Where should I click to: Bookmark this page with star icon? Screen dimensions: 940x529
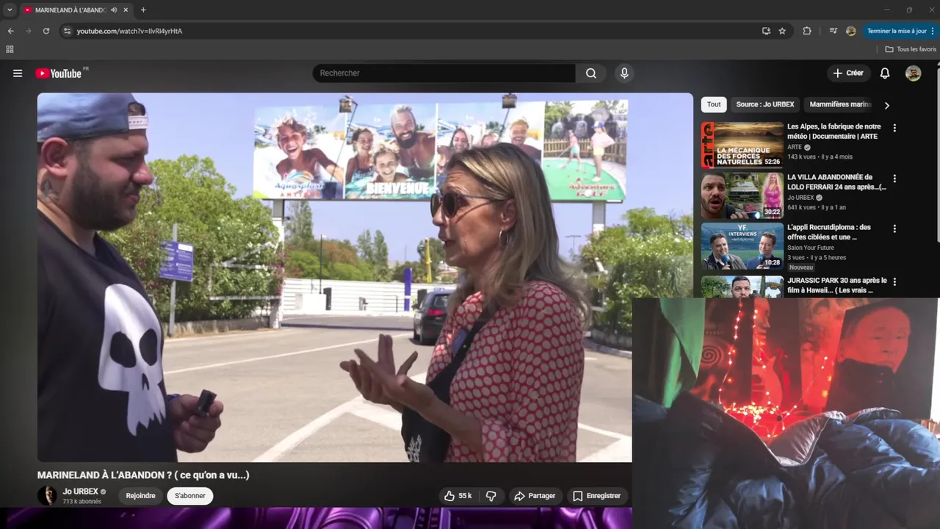click(782, 31)
